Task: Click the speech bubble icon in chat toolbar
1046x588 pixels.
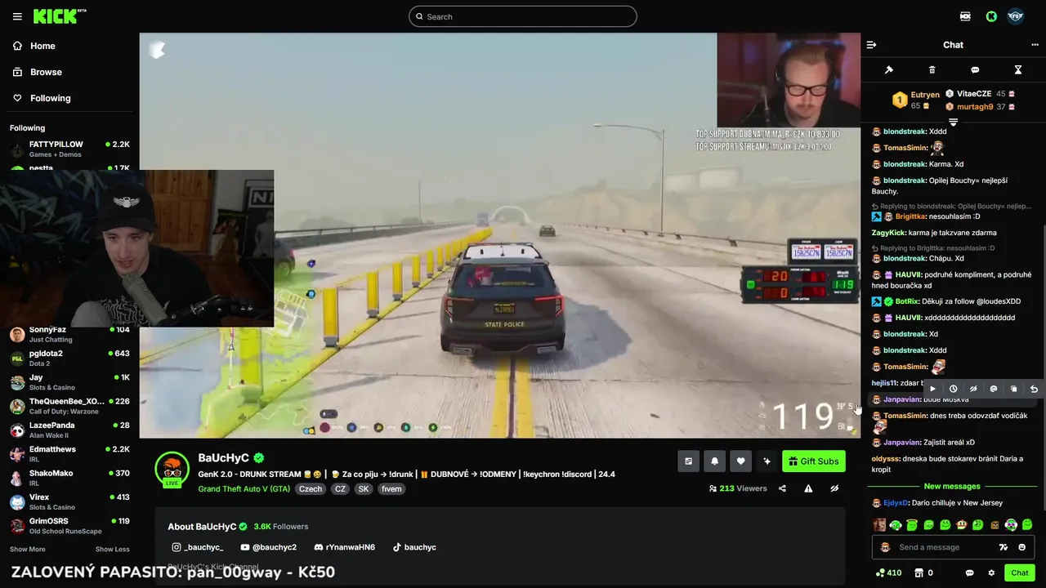Action: coord(975,70)
